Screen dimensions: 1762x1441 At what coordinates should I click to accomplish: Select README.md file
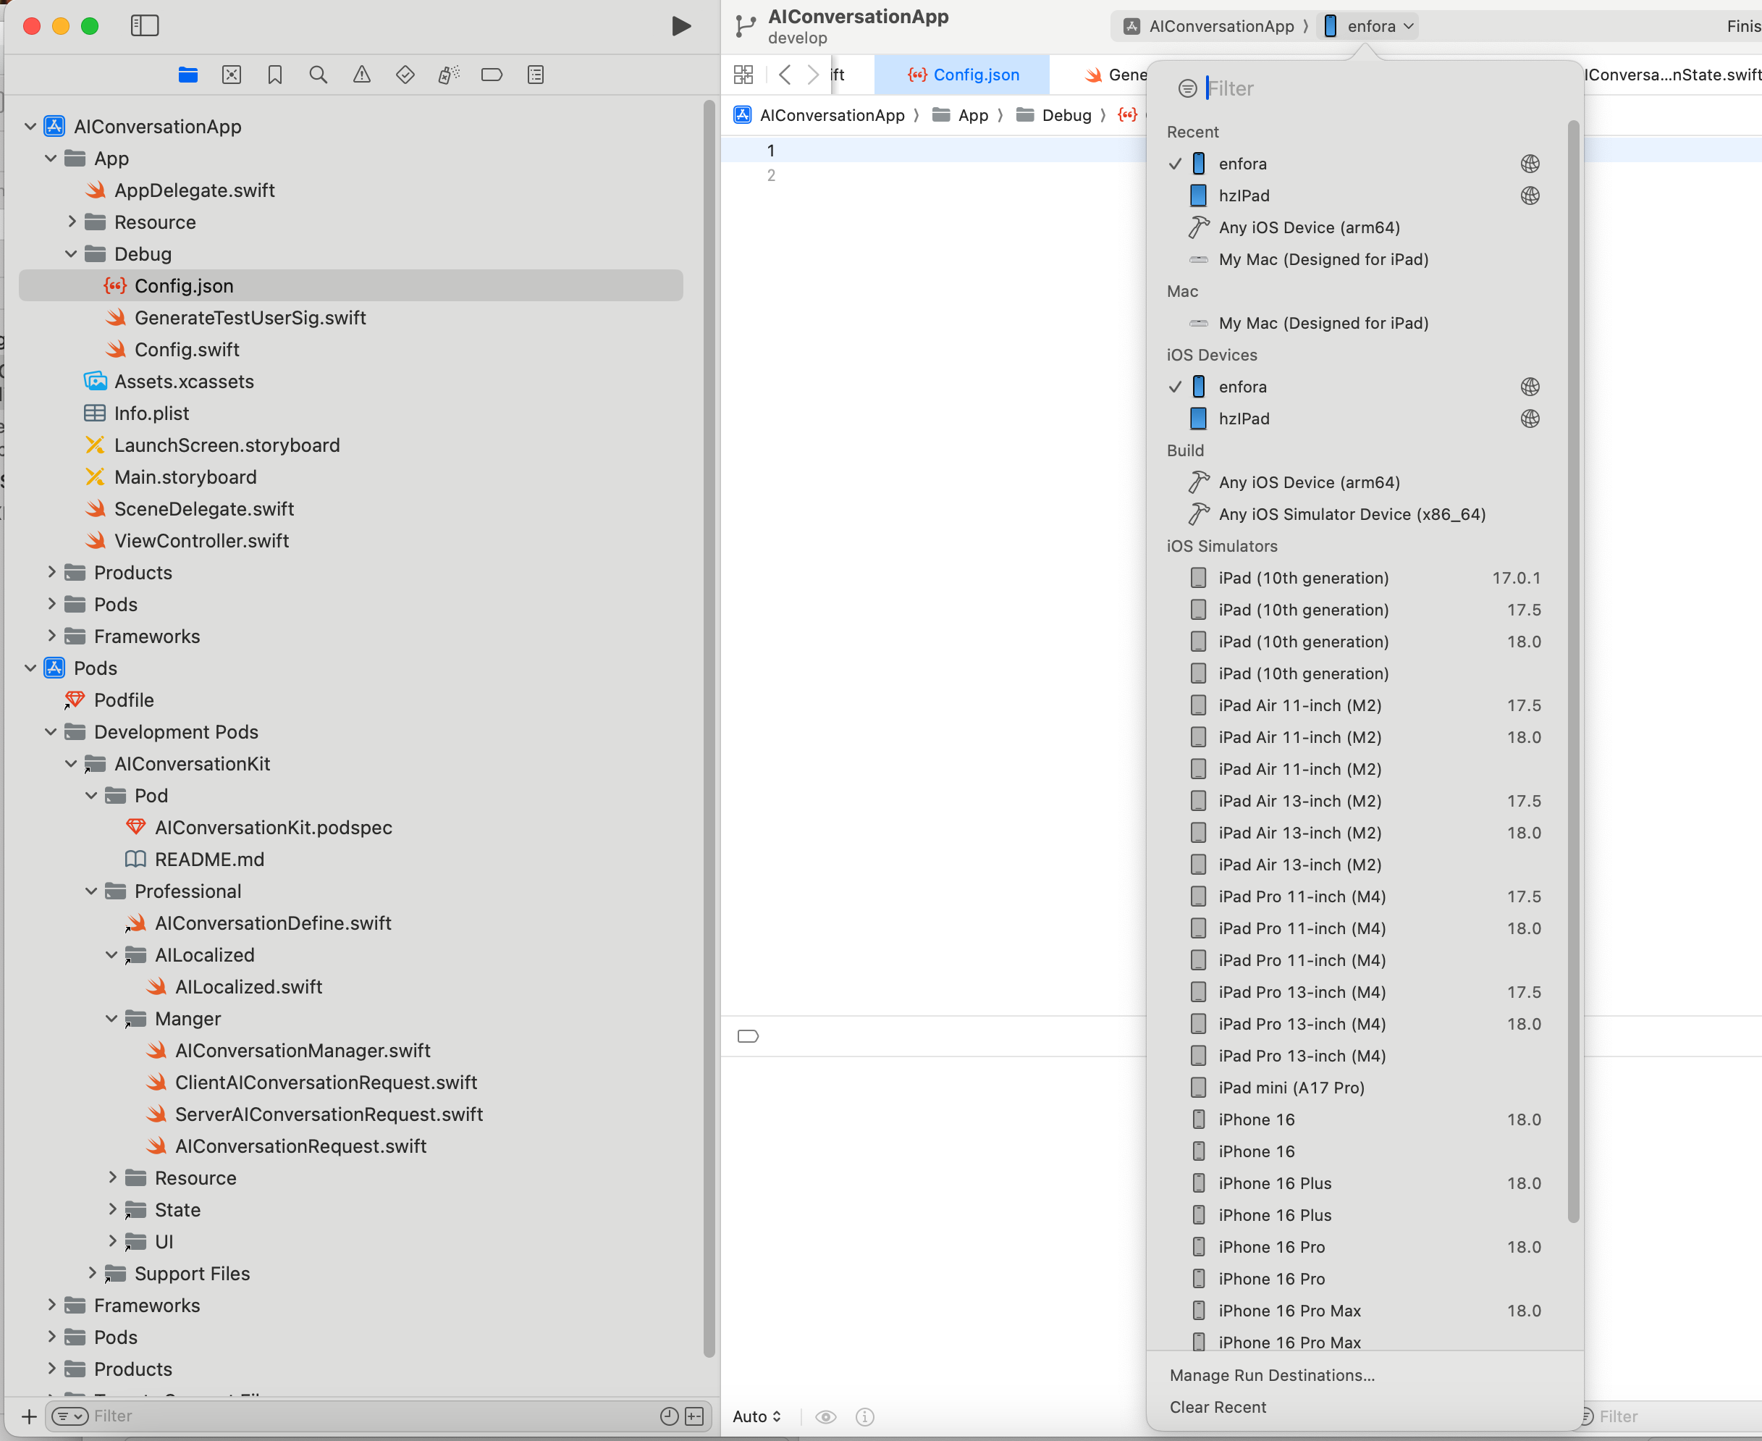tap(209, 859)
